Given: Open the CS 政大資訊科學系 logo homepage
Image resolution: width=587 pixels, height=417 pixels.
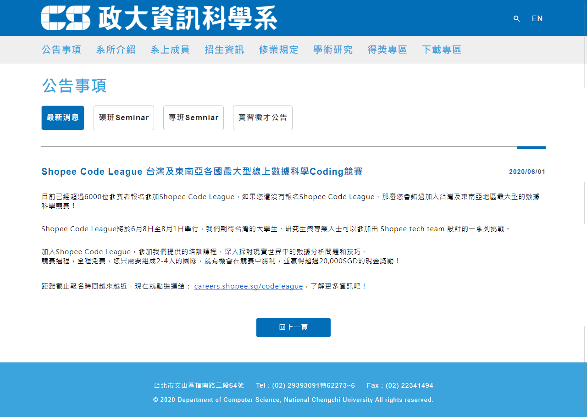Looking at the screenshot, I should 159,18.
